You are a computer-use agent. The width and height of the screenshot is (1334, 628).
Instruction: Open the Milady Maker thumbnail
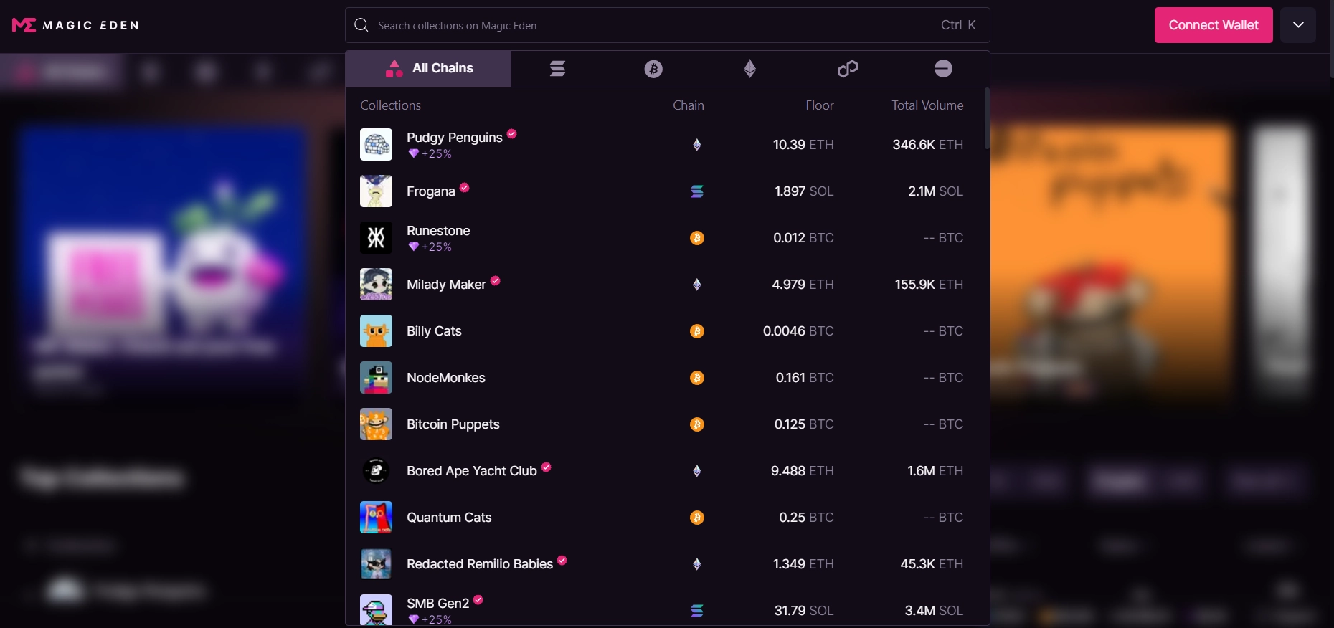point(376,285)
